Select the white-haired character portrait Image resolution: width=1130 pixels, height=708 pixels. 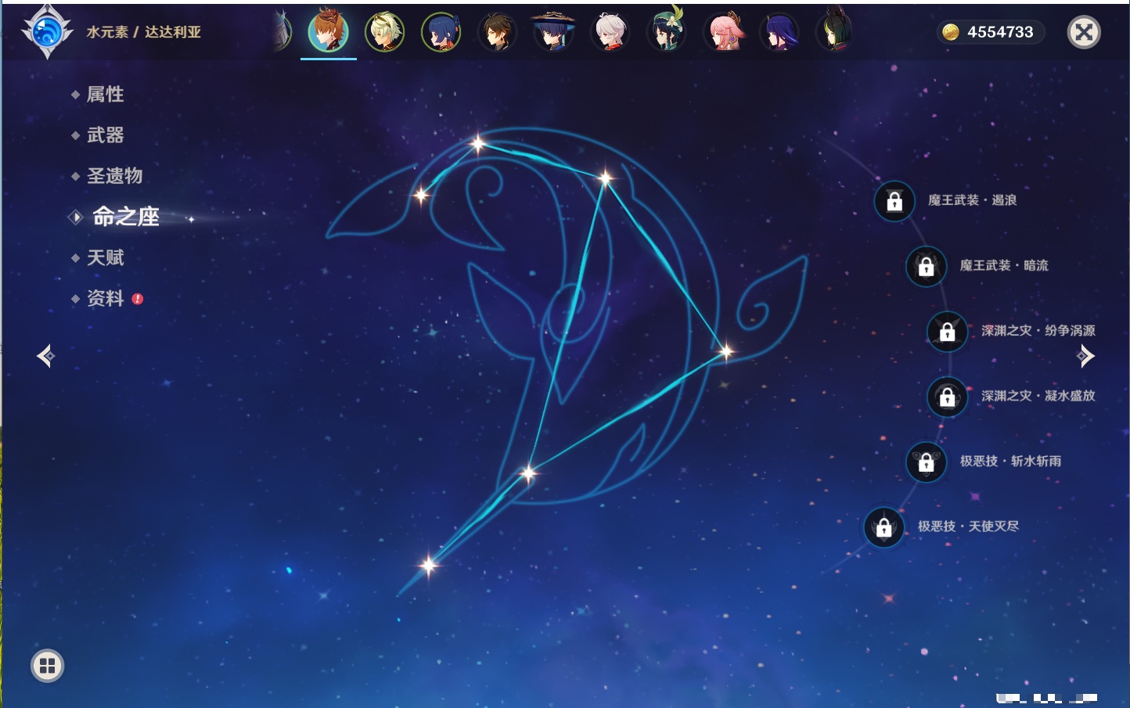click(610, 32)
